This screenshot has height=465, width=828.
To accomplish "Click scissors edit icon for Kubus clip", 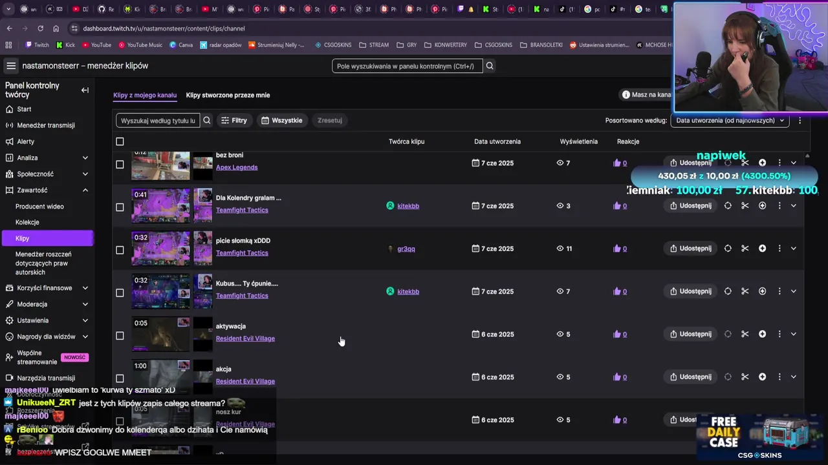I will [745, 291].
